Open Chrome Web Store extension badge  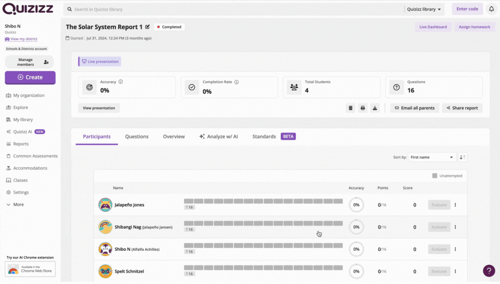[x=30, y=269]
